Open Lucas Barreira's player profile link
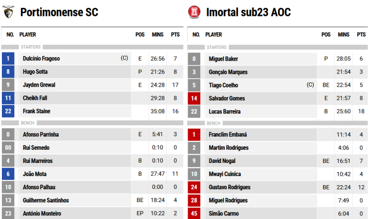 coord(225,112)
